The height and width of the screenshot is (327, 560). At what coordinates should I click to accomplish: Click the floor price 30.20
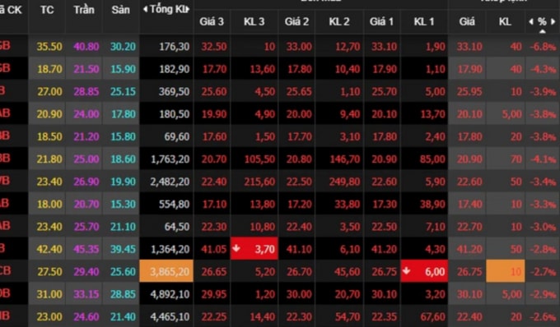(x=123, y=47)
